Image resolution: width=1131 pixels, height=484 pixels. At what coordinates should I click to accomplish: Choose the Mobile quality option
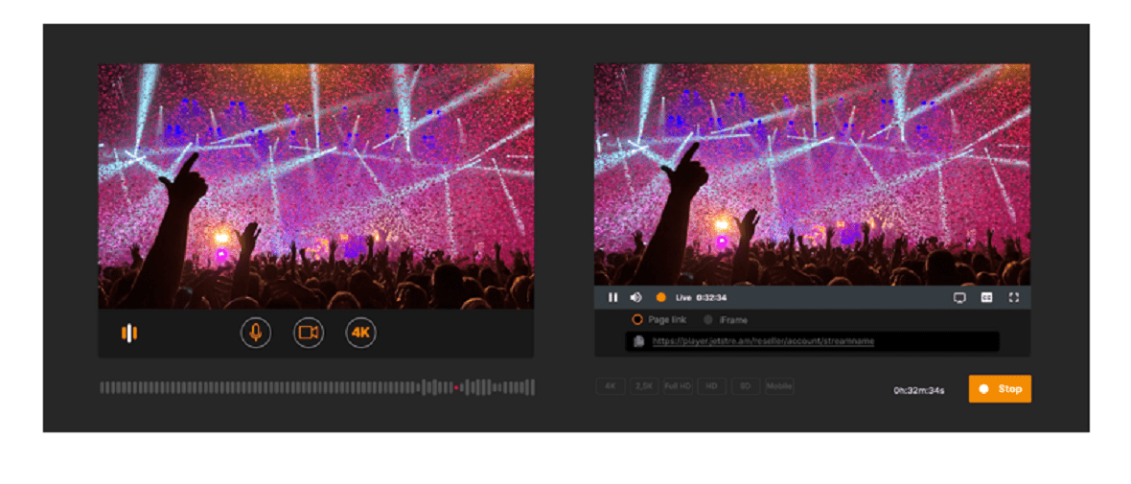pos(779,386)
